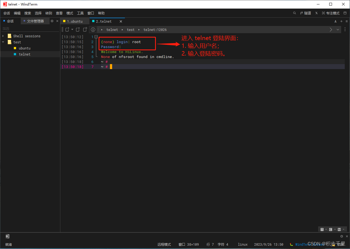
Task: Switch to the 1.ubuntu tab
Action: tap(75, 21)
